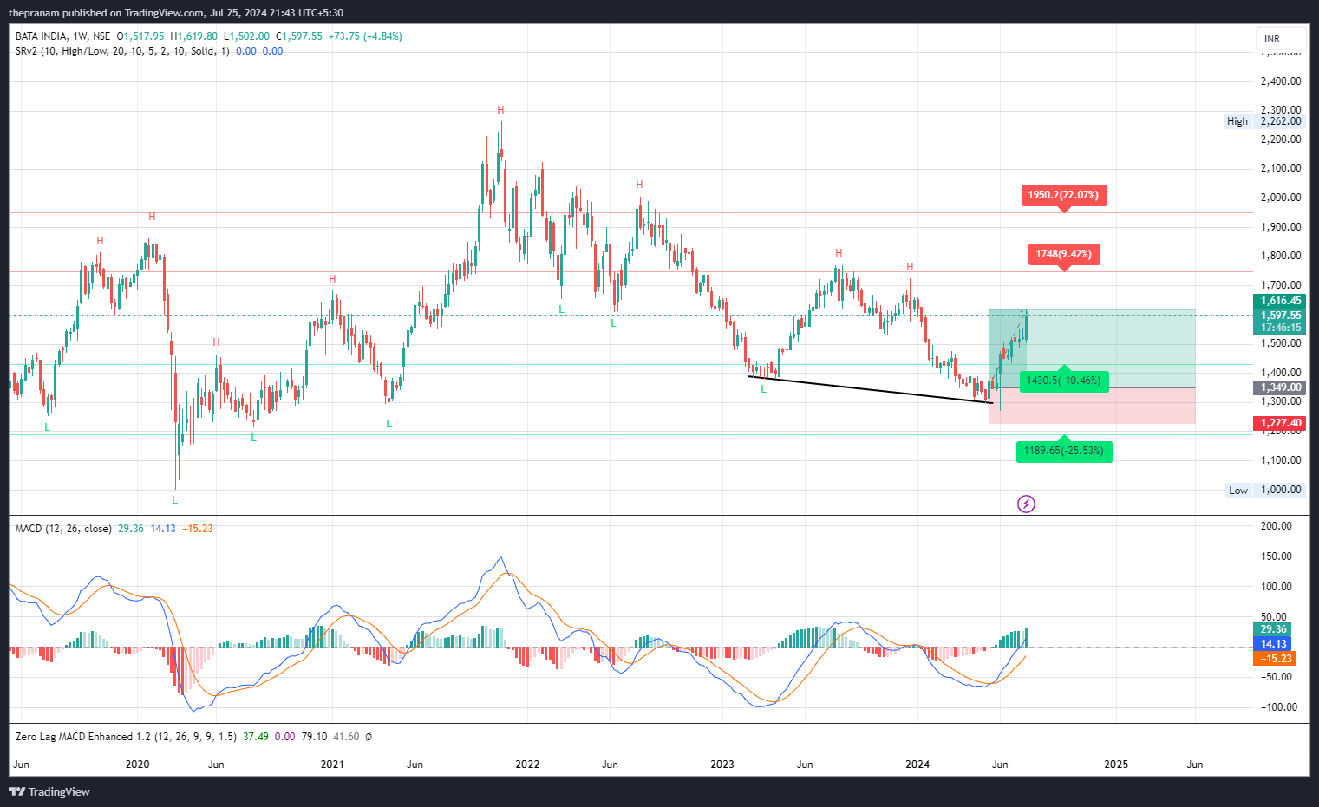Click the change value +73.75 (+4.84%)
The width and height of the screenshot is (1319, 807).
365,36
